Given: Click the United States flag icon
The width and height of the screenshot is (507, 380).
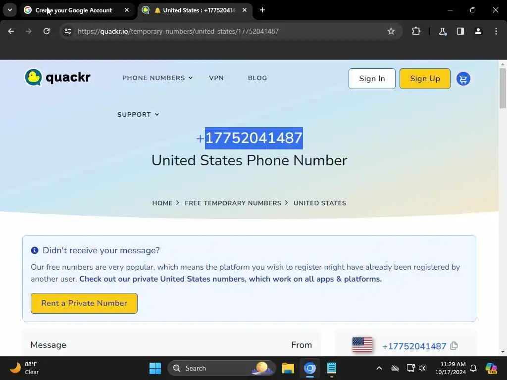Looking at the screenshot, I should pyautogui.click(x=362, y=345).
